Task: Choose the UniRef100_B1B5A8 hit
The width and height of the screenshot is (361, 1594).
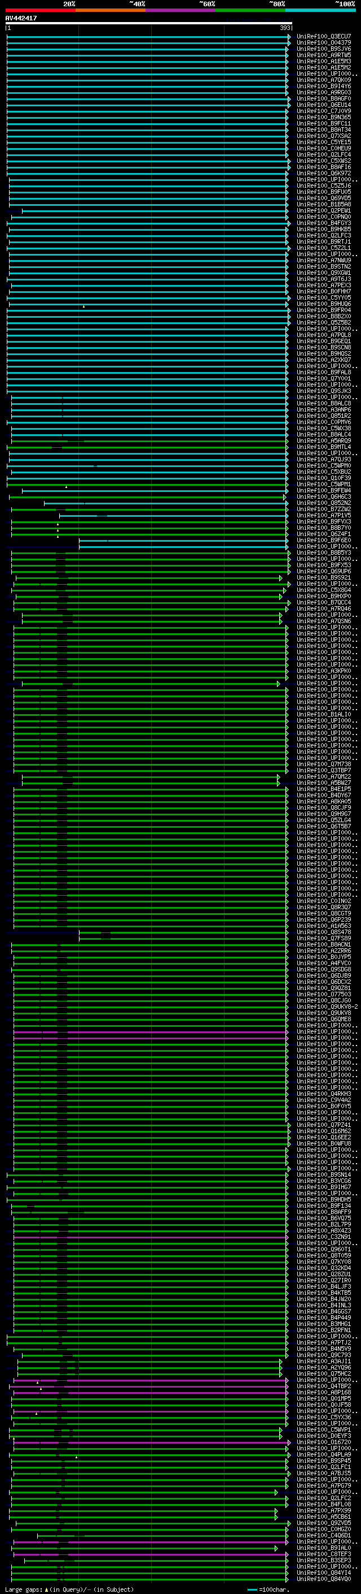Action: coord(323,204)
